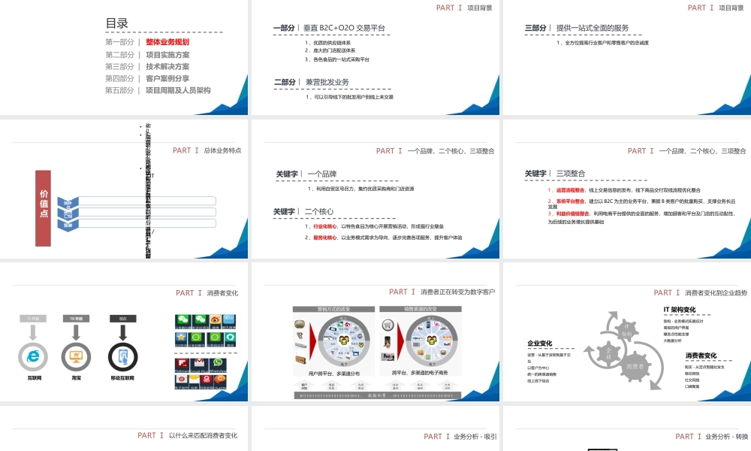Click the green WhatsApp icon
751x451 pixels.
click(219, 362)
